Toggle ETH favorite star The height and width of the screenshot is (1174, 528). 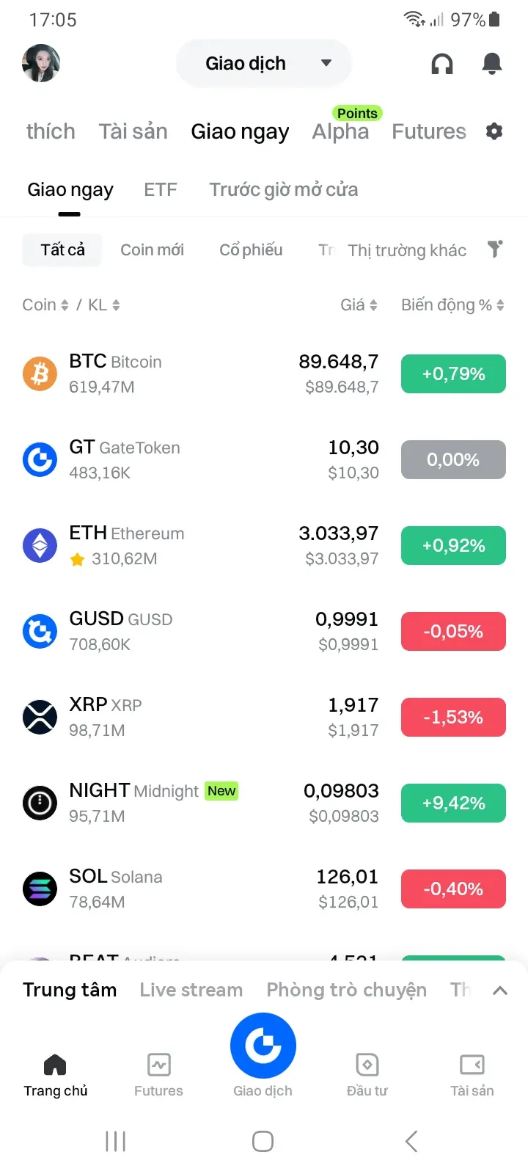[77, 560]
